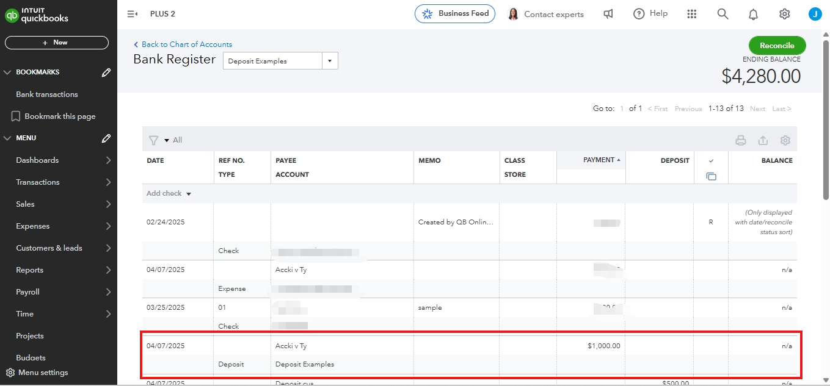The width and height of the screenshot is (830, 386).
Task: Print the register with the printer icon
Action: 741,140
